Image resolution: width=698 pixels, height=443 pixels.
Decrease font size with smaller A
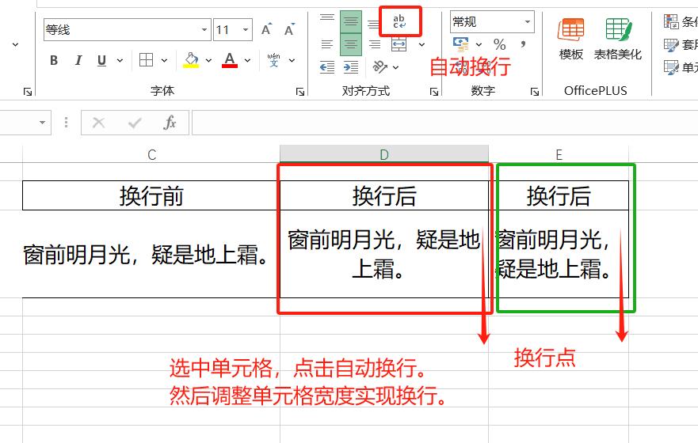(289, 29)
